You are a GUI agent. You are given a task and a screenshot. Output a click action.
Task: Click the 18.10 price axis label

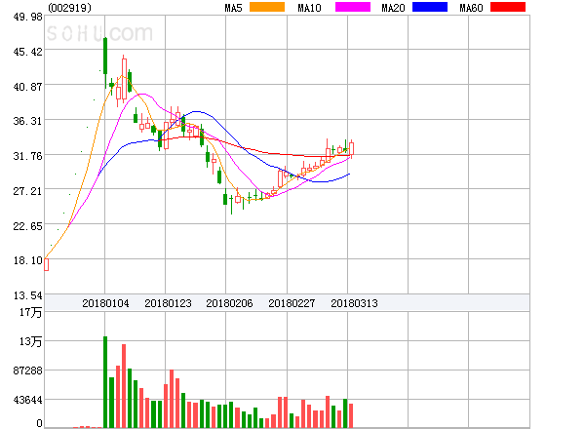point(28,260)
